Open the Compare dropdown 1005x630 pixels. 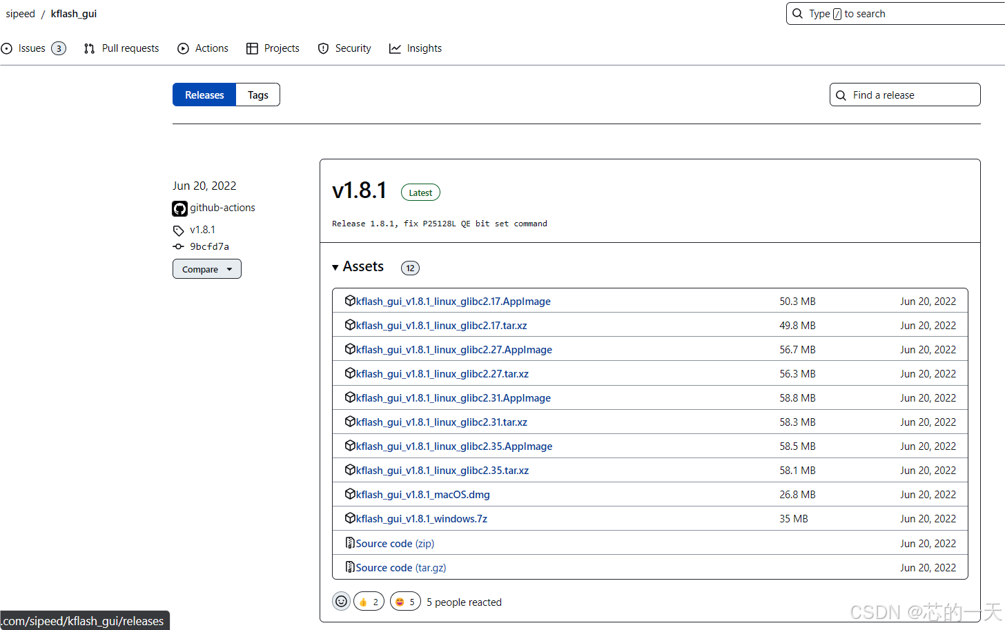point(207,269)
